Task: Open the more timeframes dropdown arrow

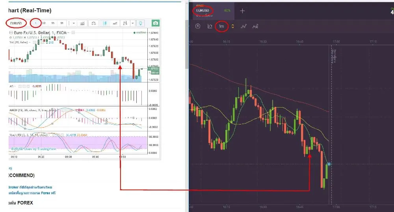Action: [74, 23]
